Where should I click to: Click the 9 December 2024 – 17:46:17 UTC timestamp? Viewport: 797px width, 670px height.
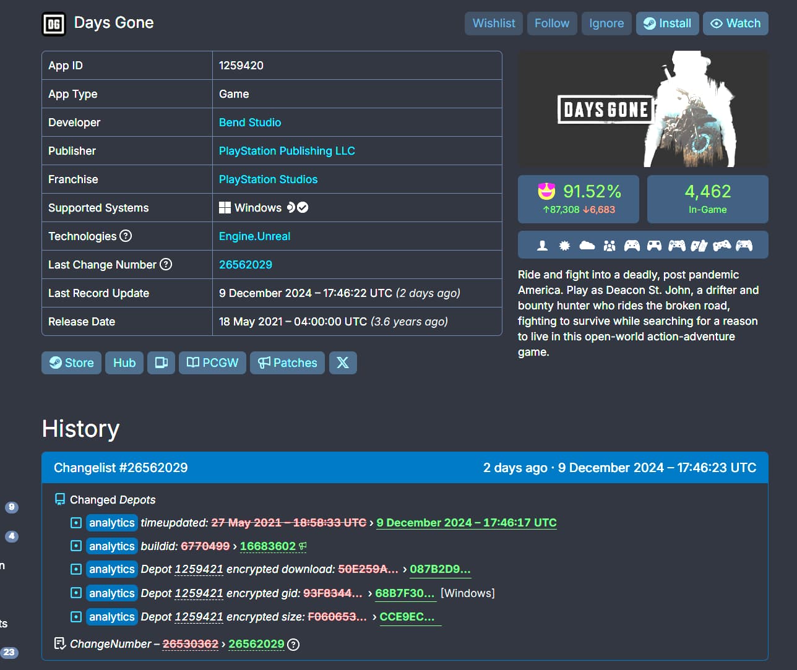pyautogui.click(x=467, y=523)
